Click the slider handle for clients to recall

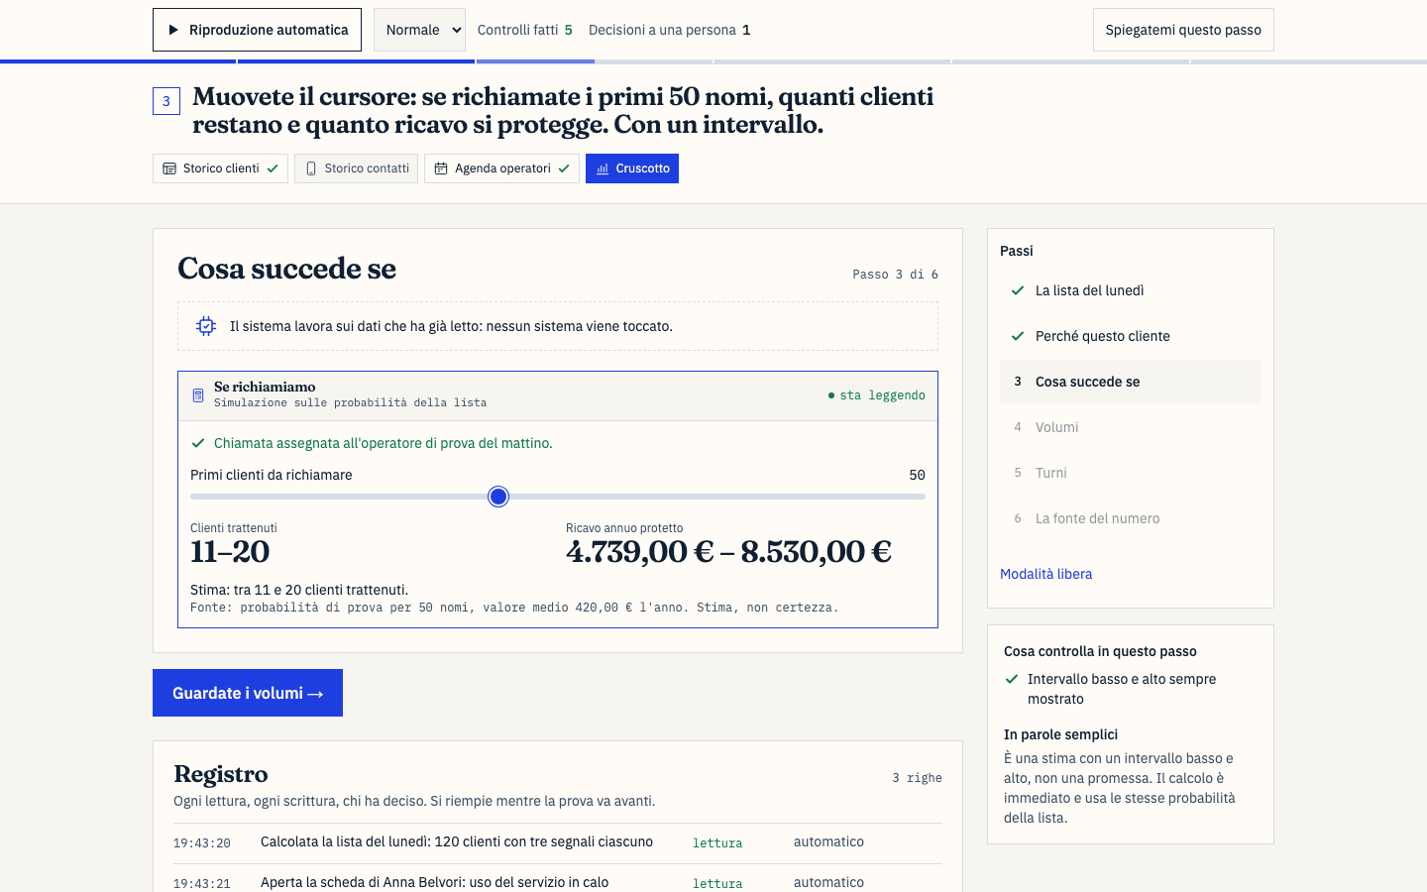coord(498,497)
